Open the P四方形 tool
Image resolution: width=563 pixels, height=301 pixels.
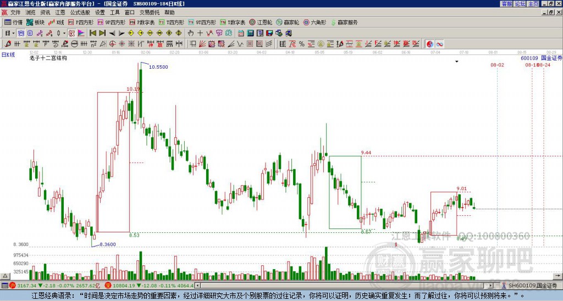(x=81, y=22)
